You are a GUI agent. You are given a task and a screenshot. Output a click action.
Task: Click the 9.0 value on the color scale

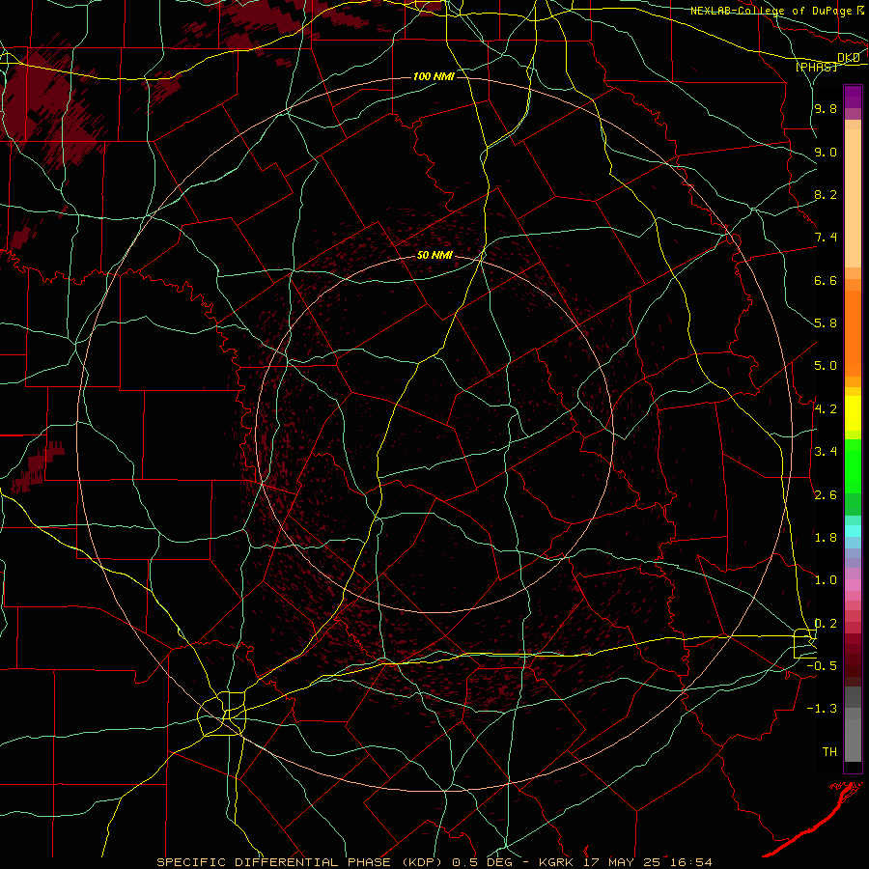tap(826, 152)
